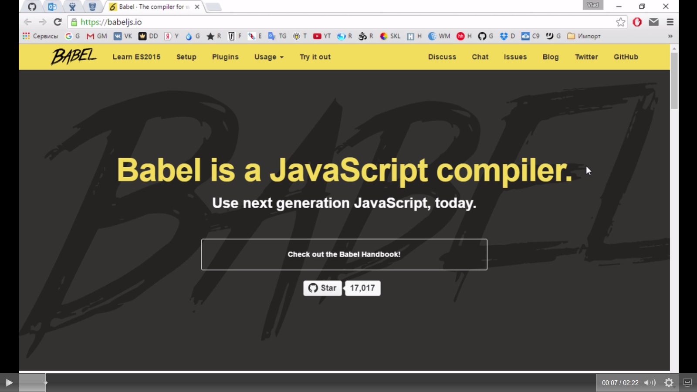
Task: Open the Plugins page
Action: (225, 57)
